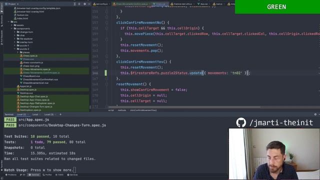Image resolution: width=320 pixels, height=180 pixels.
Task: Click the methods breadcrumb below editor
Action: click(121, 110)
